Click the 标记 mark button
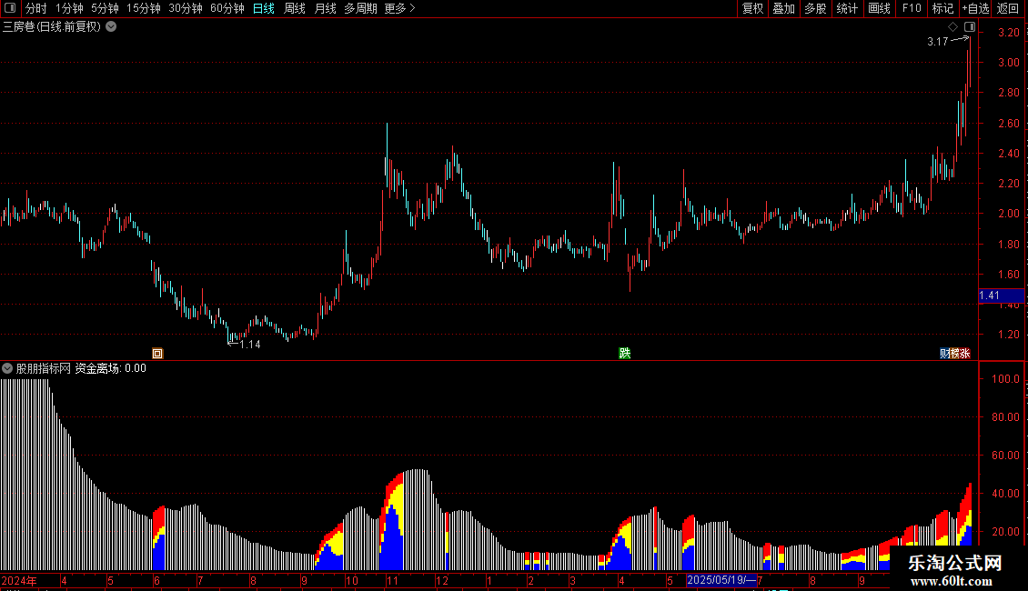The image size is (1028, 591). click(x=942, y=8)
